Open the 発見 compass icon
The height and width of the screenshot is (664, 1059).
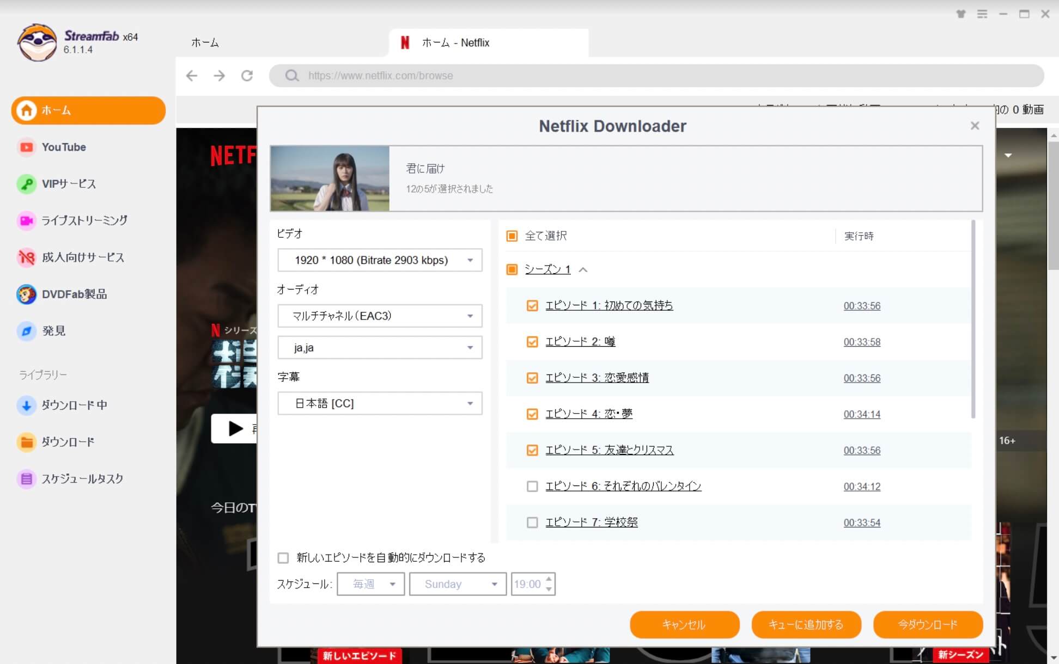[26, 331]
